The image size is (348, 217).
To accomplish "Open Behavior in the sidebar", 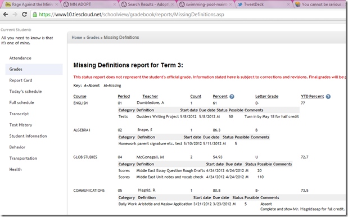I will point(17,147).
